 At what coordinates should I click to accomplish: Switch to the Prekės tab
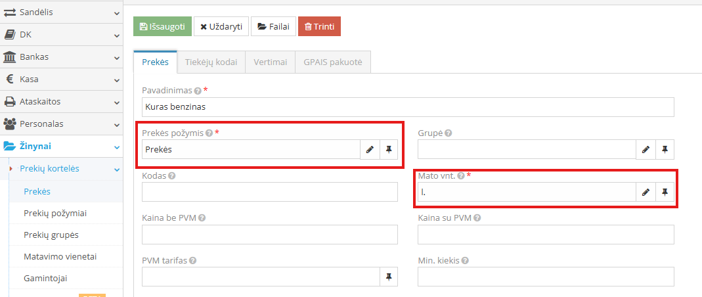(156, 62)
